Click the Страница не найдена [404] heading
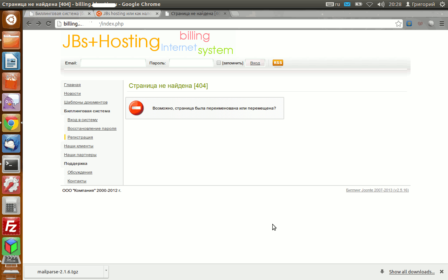 (x=168, y=86)
